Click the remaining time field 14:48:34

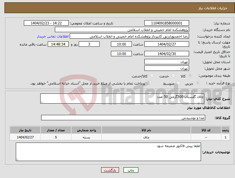pyautogui.click(x=58, y=44)
